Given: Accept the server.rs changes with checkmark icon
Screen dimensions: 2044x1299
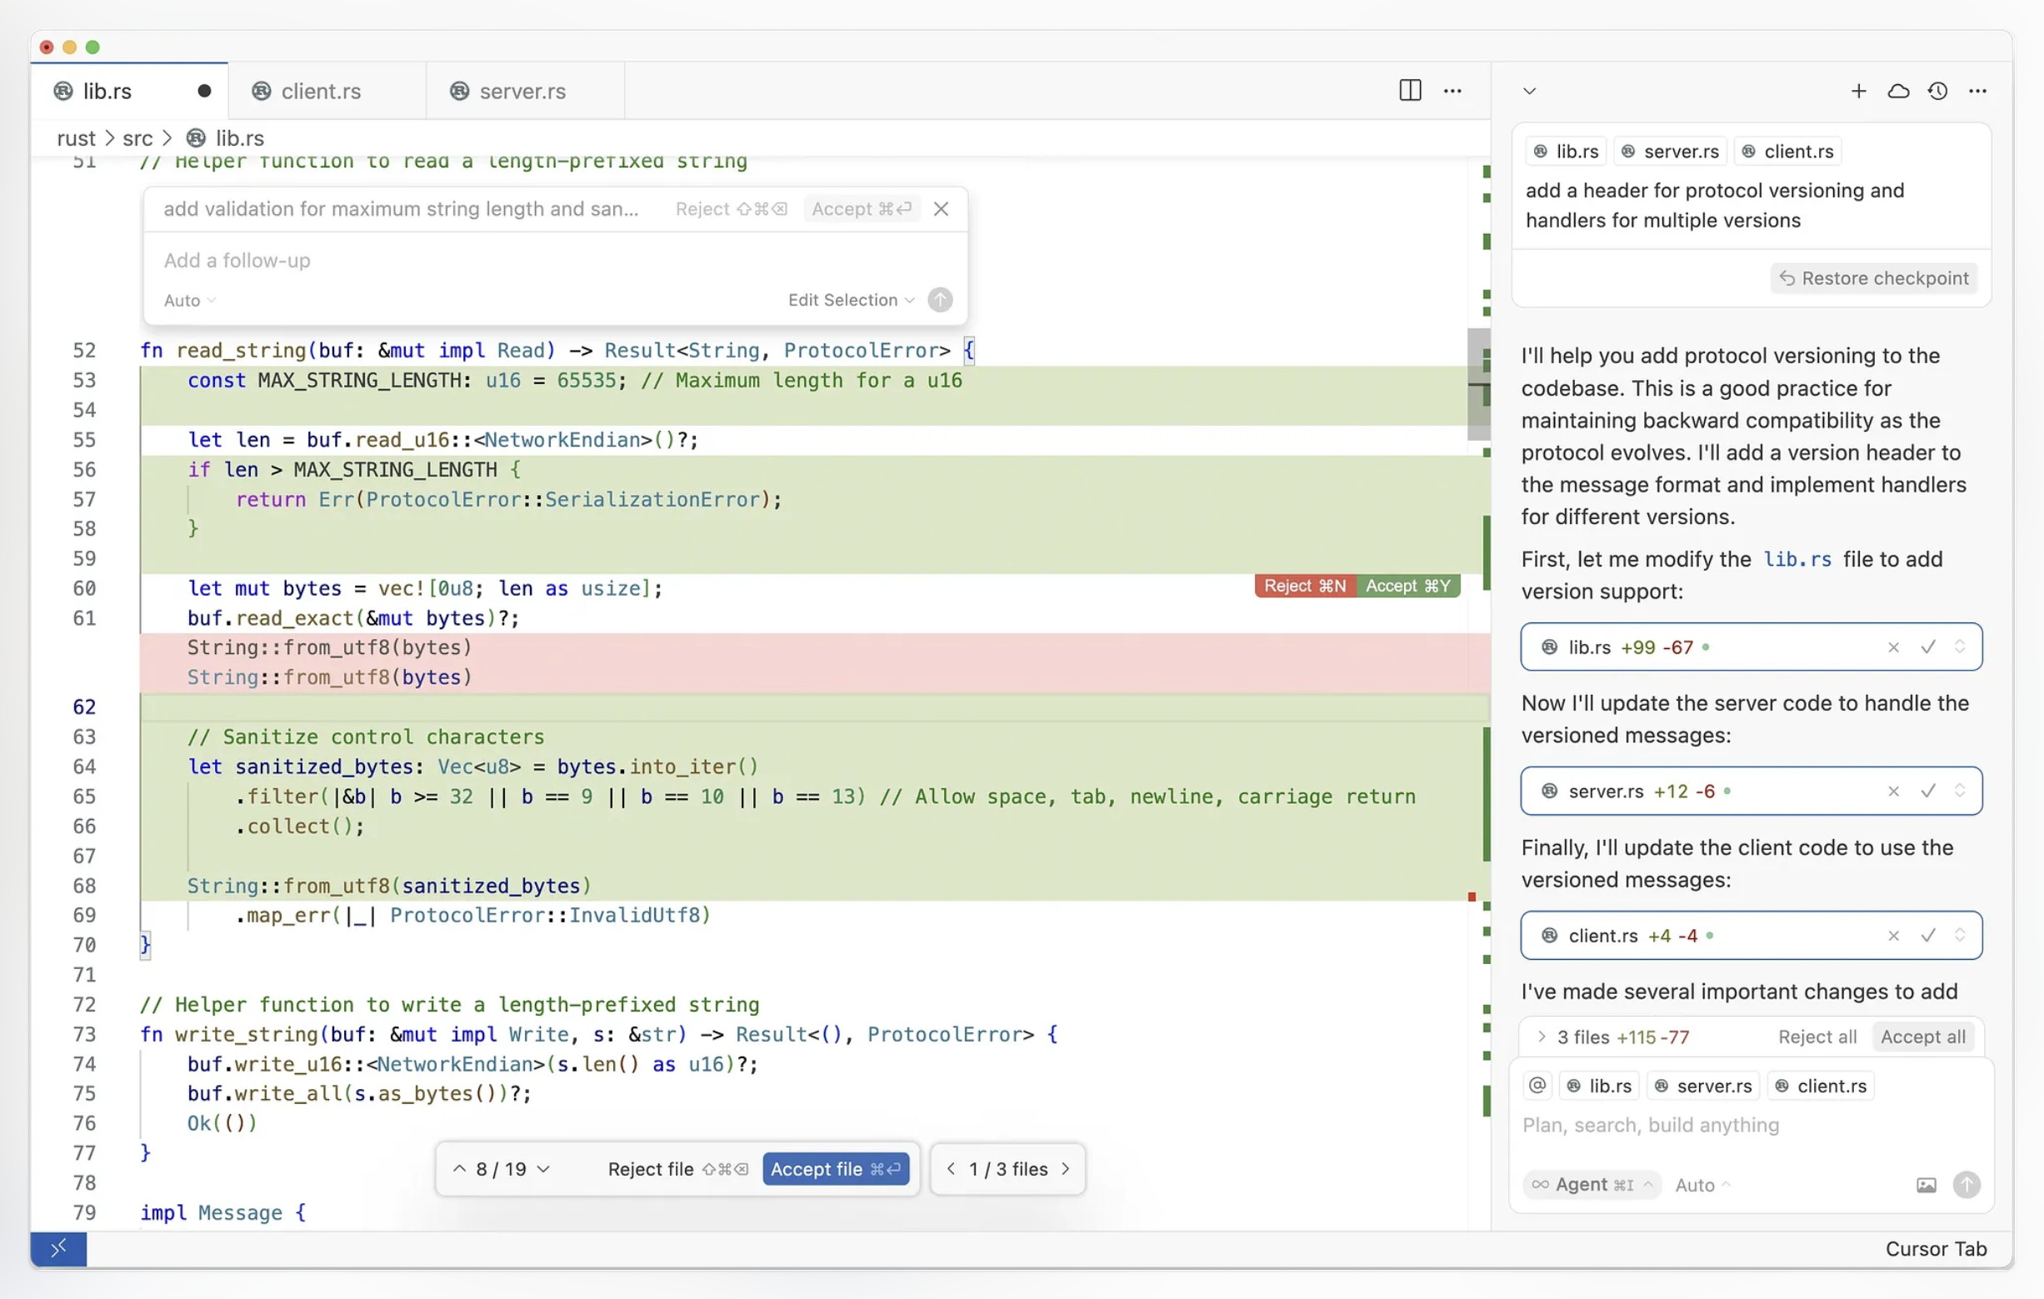Looking at the screenshot, I should point(1927,792).
